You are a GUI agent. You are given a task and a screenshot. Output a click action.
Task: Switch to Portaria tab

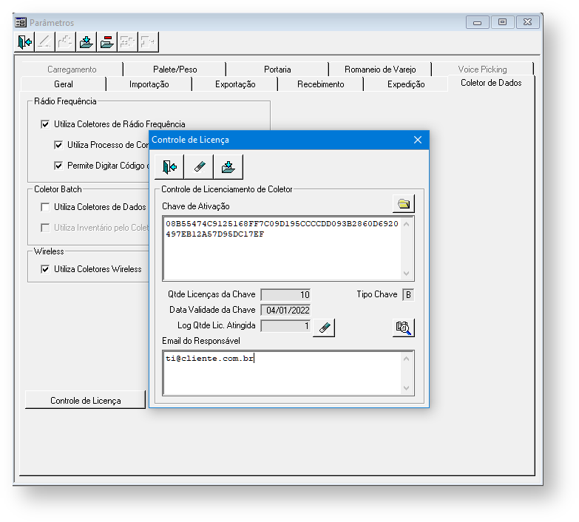(277, 70)
